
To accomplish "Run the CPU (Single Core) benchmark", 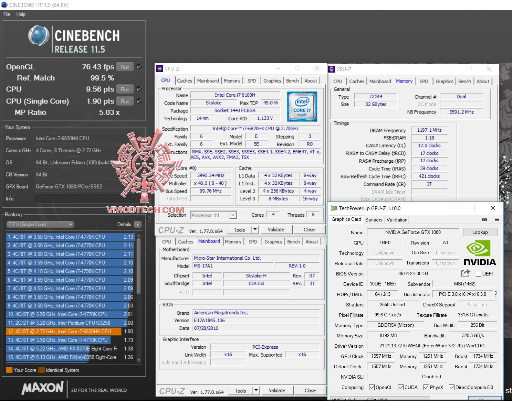I will pyautogui.click(x=125, y=101).
